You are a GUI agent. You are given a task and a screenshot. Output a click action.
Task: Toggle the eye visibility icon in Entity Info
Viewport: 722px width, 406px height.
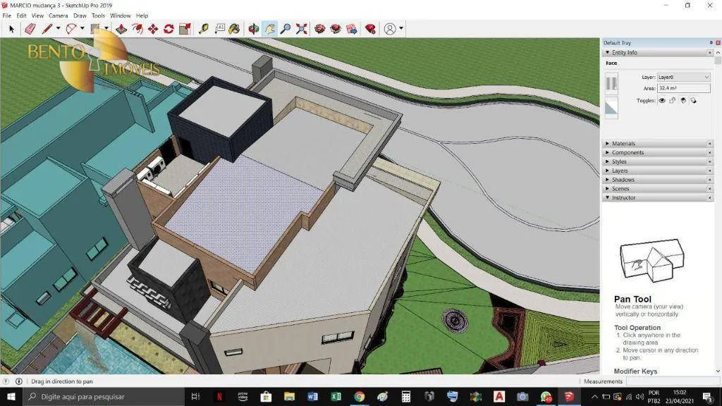pyautogui.click(x=662, y=100)
